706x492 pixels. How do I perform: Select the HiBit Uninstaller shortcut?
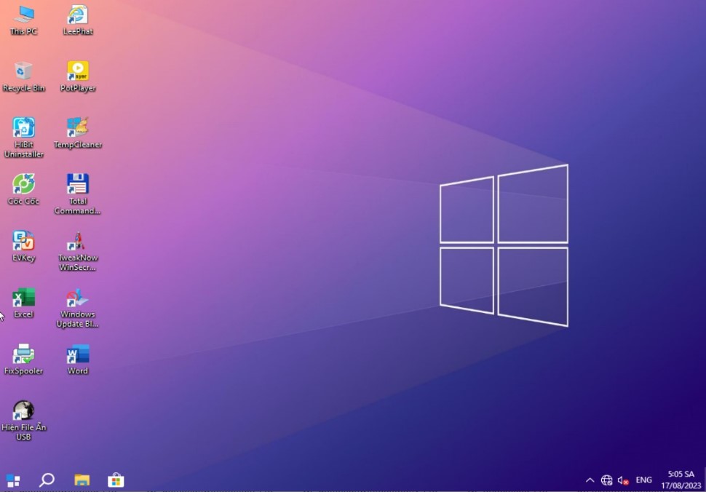[23, 138]
